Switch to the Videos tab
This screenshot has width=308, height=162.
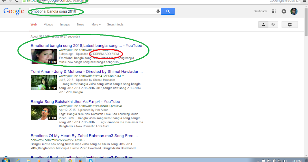(48, 24)
